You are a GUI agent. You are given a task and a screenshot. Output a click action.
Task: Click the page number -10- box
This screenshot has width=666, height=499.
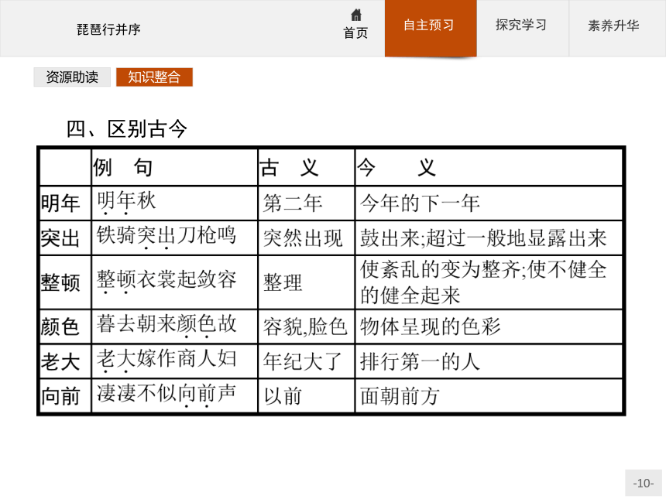pos(643,483)
